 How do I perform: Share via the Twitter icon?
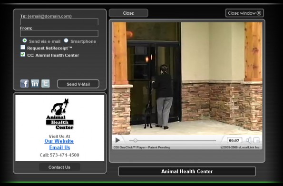[x=46, y=83]
